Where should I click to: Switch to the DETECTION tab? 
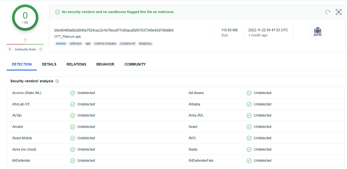pyautogui.click(x=22, y=64)
